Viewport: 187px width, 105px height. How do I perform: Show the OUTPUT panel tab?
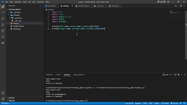pos(58,75)
